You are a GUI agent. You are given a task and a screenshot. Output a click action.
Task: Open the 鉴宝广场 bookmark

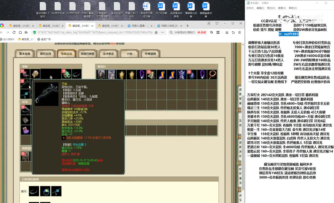click(44, 39)
